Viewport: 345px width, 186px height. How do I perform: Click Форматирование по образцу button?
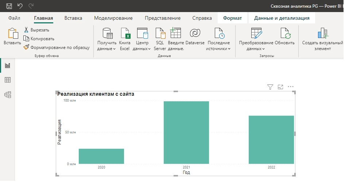[x=57, y=47]
